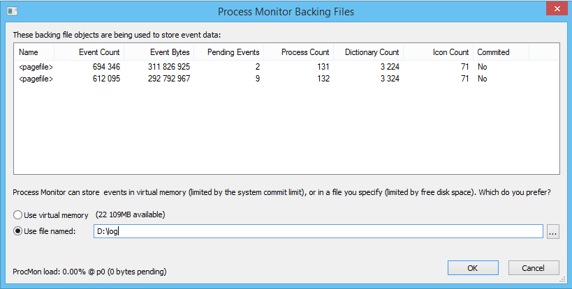Close the Process Monitor Backing Files dialog

tap(553, 10)
